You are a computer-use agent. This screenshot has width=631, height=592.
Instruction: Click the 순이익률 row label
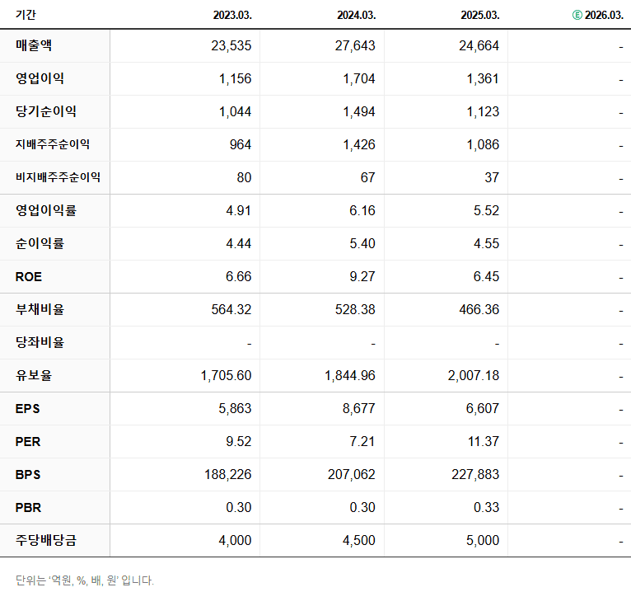(x=40, y=243)
